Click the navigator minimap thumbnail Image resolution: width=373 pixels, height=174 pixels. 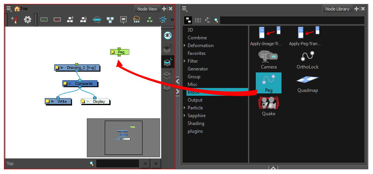pos(123,137)
